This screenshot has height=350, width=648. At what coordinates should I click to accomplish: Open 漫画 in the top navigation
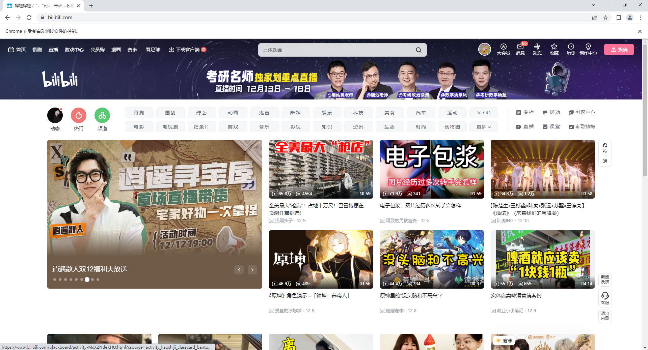pyautogui.click(x=116, y=50)
